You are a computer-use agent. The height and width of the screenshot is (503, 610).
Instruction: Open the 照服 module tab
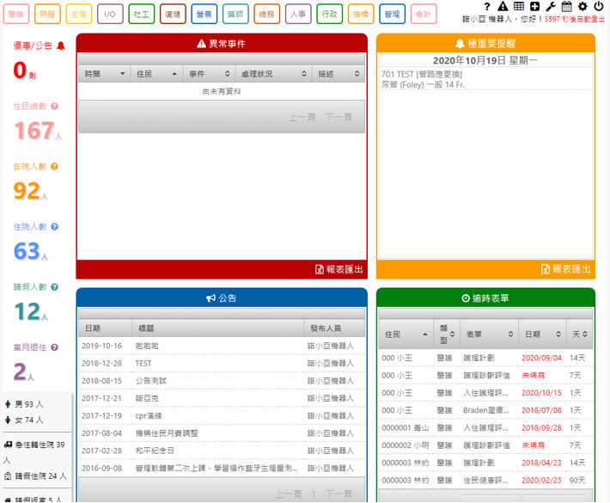click(47, 14)
